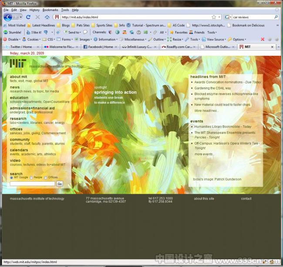The width and height of the screenshot is (283, 267).
Task: Select the People search radio button
Action: [31, 178]
